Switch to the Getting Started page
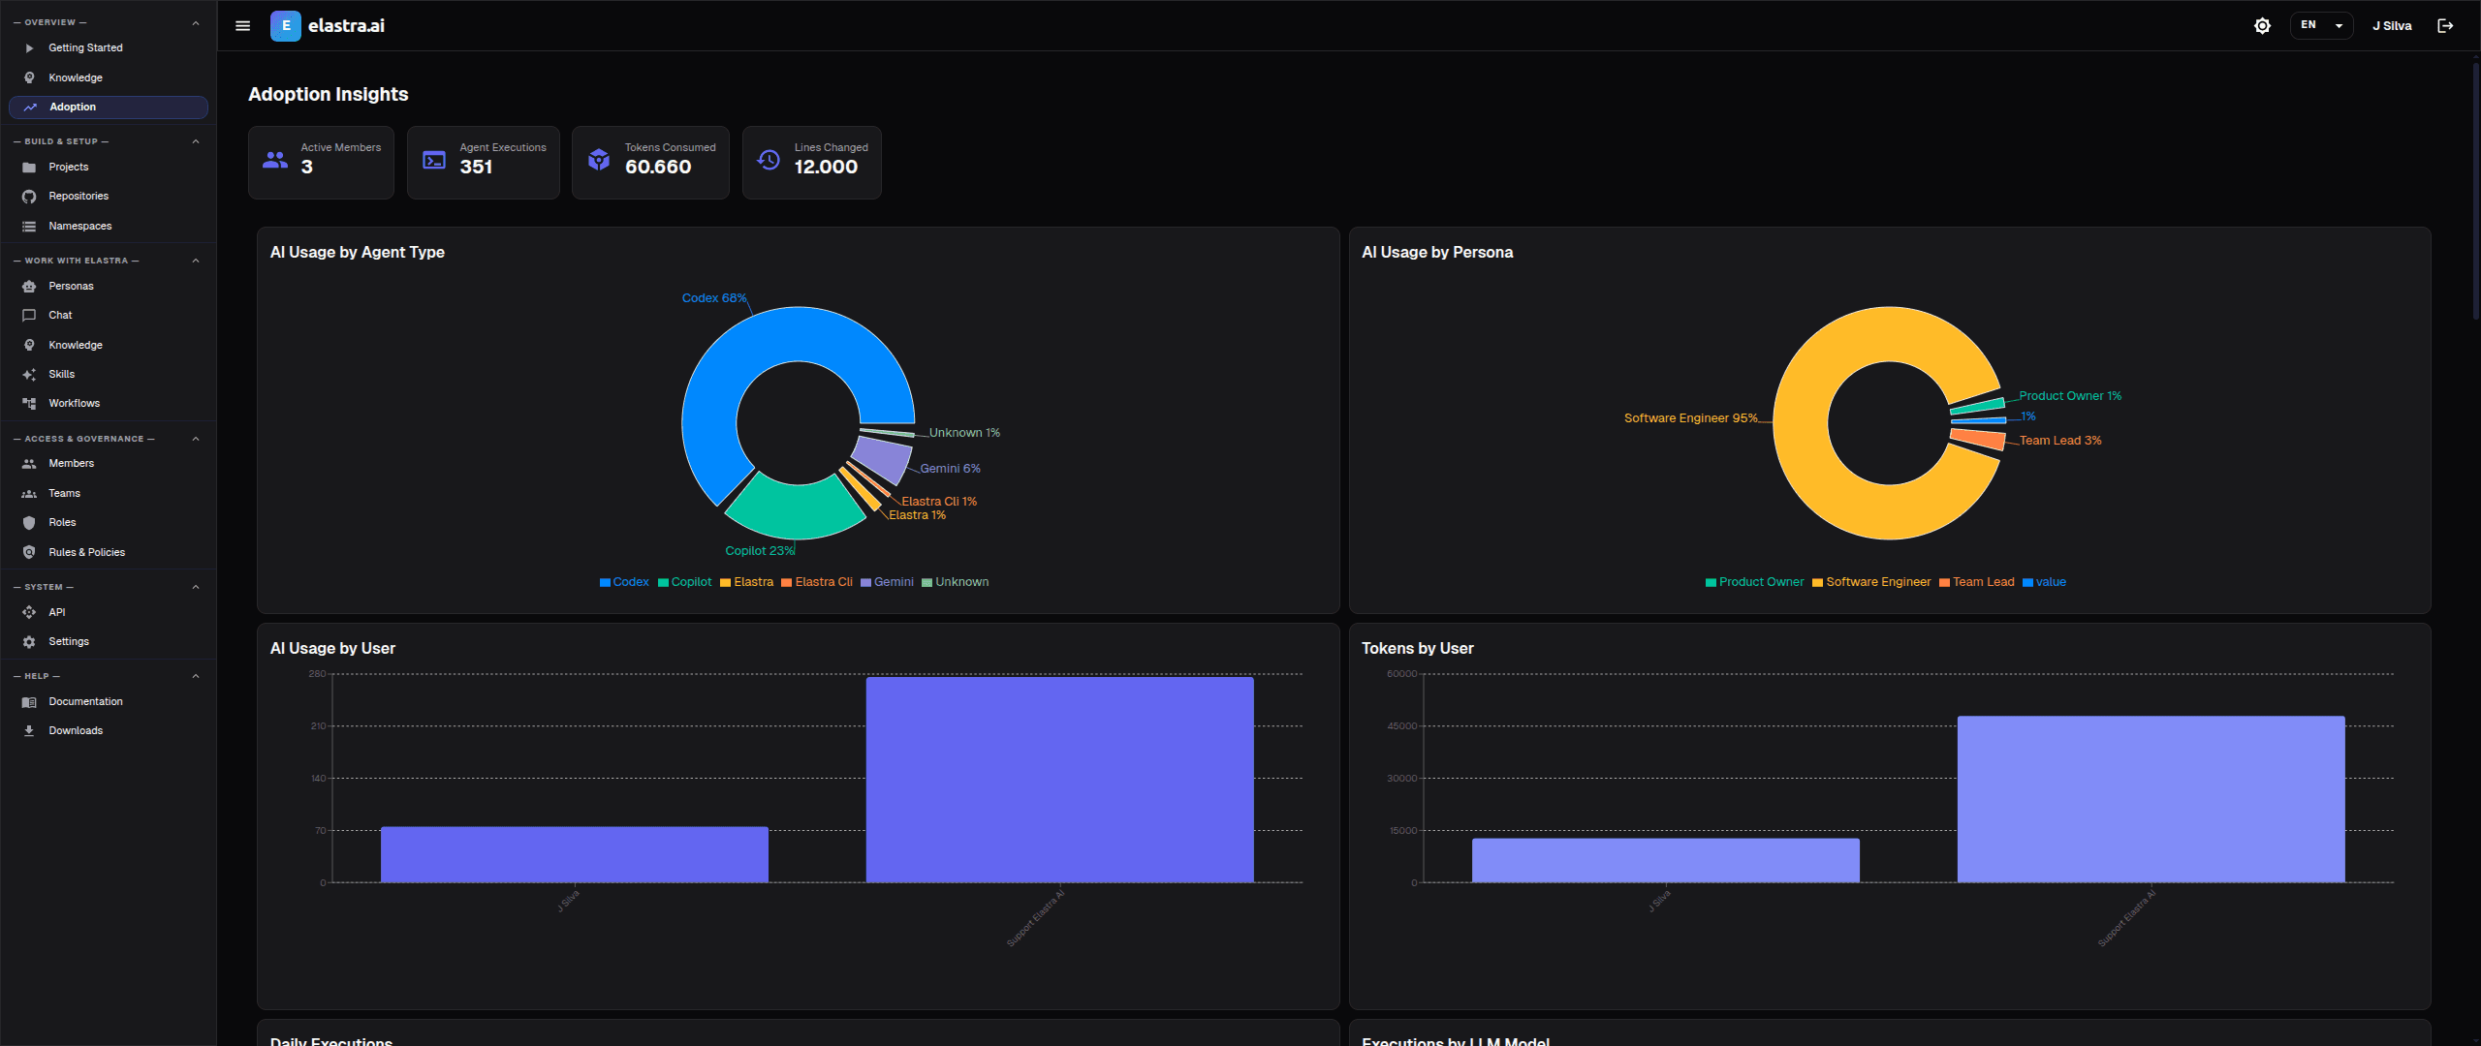2481x1046 pixels. point(85,47)
